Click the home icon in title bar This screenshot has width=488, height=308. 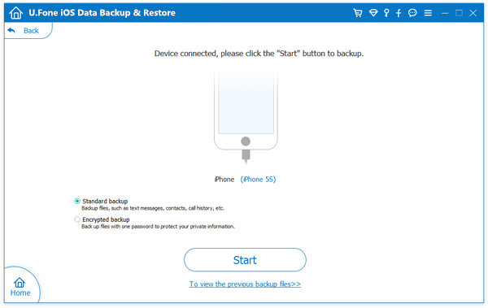click(x=16, y=13)
